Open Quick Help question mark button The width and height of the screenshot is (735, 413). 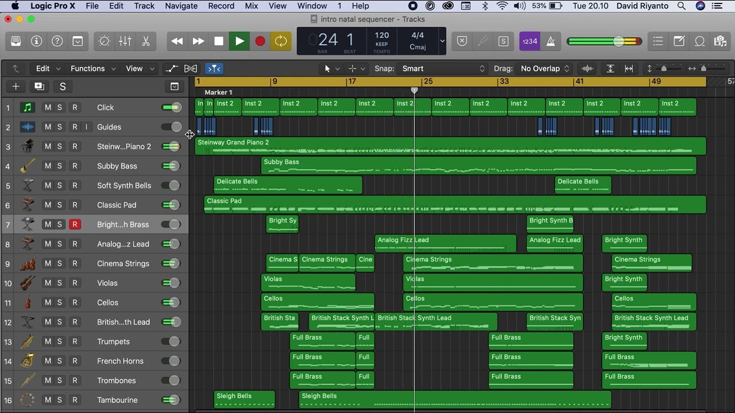pos(57,41)
